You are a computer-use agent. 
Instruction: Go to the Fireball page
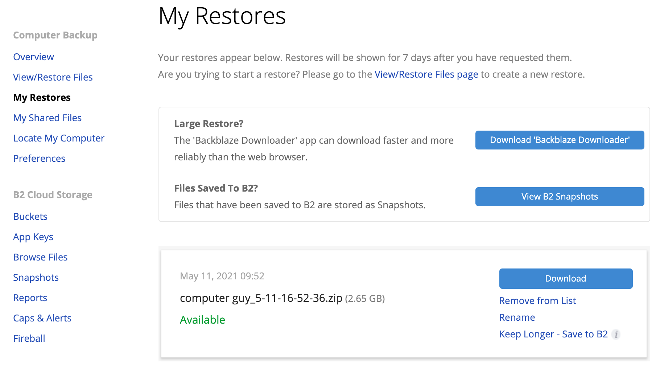(29, 339)
